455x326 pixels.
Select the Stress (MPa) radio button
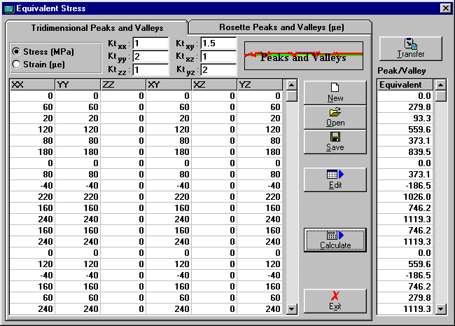(x=17, y=52)
